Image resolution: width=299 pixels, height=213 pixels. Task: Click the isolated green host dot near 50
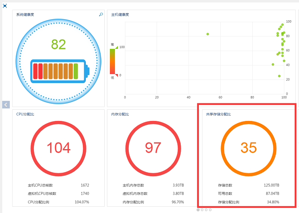point(207,34)
